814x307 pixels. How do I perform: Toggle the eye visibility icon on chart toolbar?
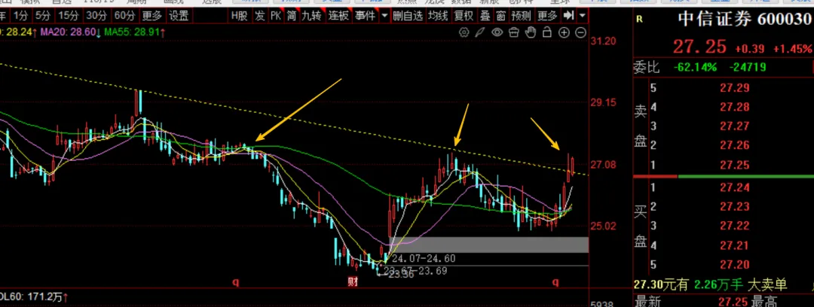pos(497,32)
